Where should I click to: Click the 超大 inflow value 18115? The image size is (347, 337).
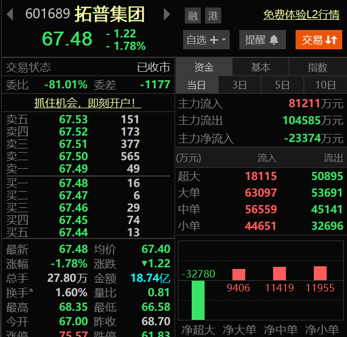(x=261, y=176)
